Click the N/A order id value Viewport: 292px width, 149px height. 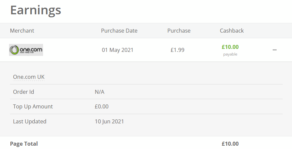click(x=99, y=92)
